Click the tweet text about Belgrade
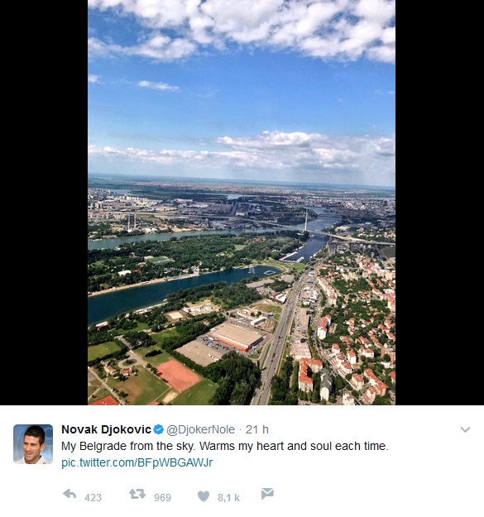The height and width of the screenshot is (517, 484). click(225, 446)
